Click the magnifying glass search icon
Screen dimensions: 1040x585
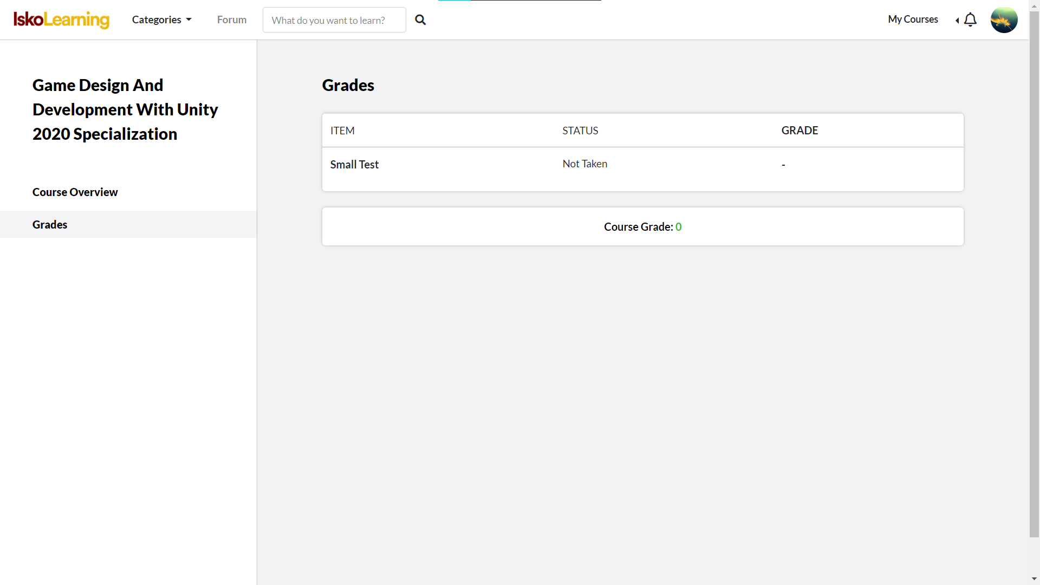420,20
